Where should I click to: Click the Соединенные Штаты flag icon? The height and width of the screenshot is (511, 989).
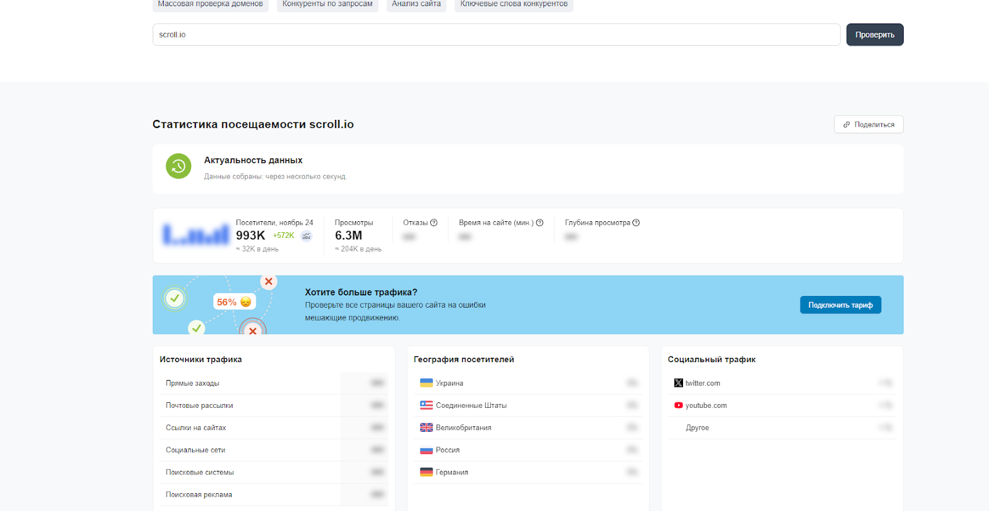point(427,405)
